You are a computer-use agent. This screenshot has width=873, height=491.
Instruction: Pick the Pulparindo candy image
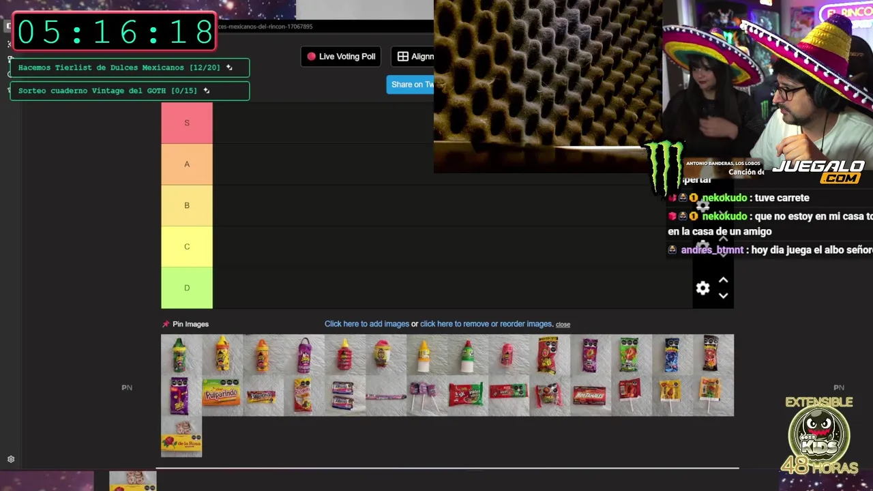(222, 396)
